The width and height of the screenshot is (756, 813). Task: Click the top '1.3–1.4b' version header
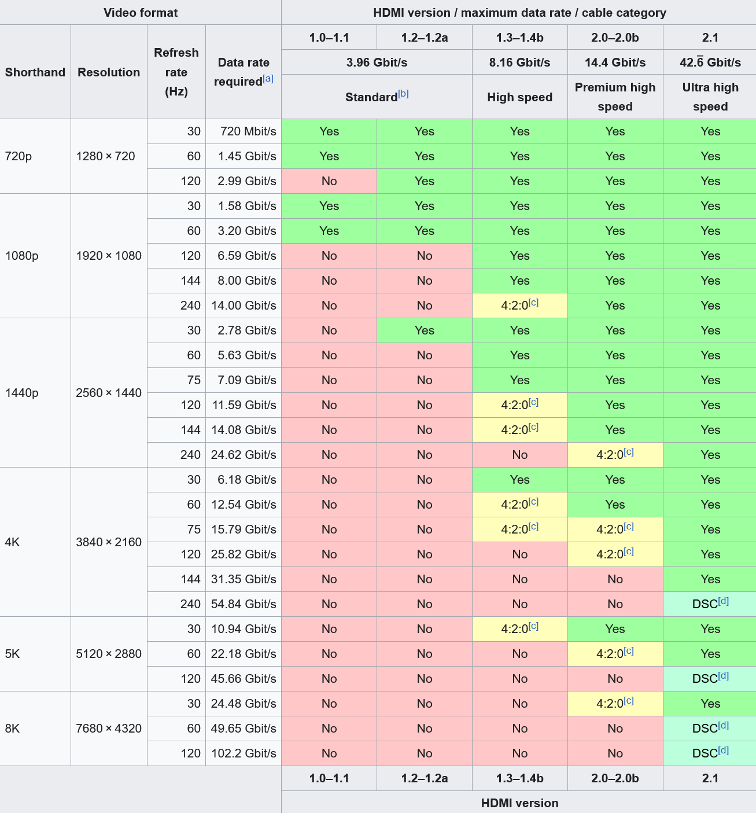click(520, 38)
